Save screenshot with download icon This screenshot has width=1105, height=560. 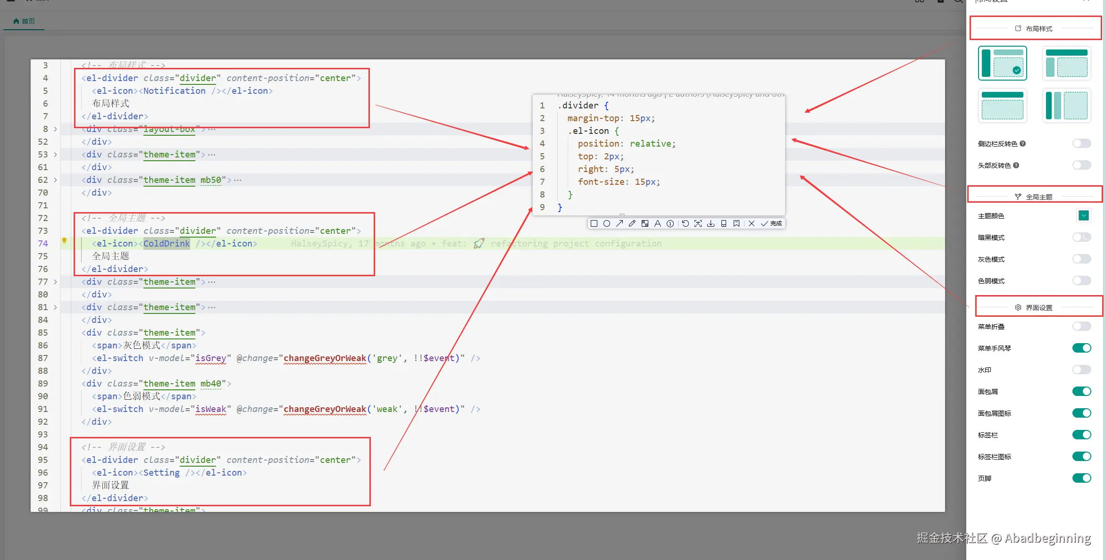[711, 223]
